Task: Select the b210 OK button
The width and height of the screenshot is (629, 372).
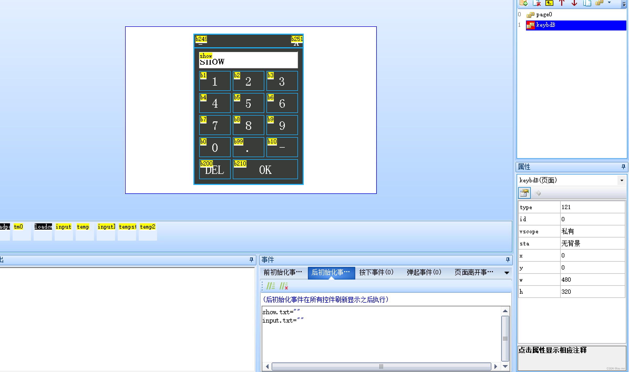Action: point(265,169)
